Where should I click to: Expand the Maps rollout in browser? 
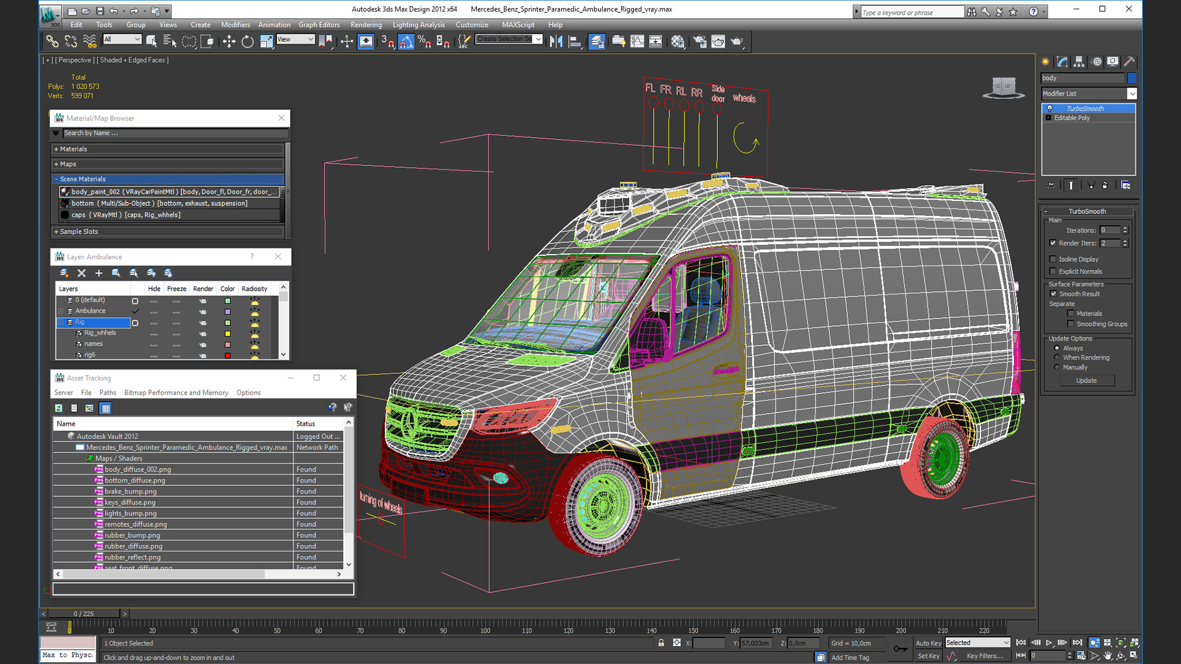point(168,164)
